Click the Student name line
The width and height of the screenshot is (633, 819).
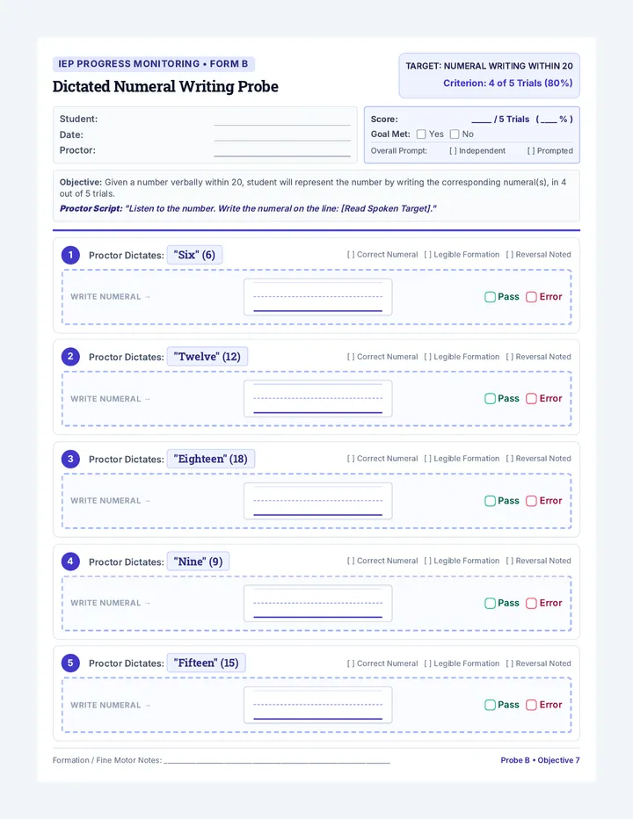click(282, 120)
